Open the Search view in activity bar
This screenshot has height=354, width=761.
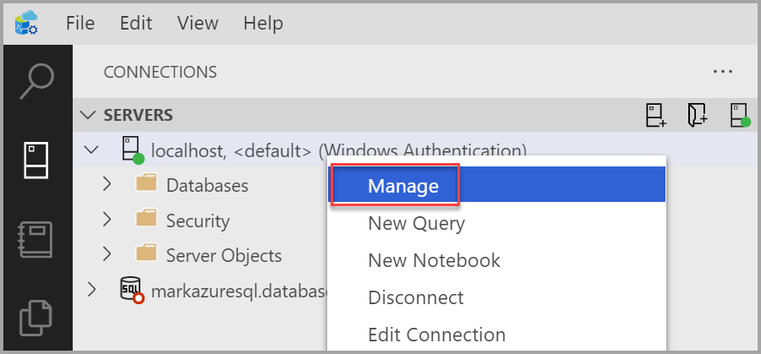[x=37, y=82]
